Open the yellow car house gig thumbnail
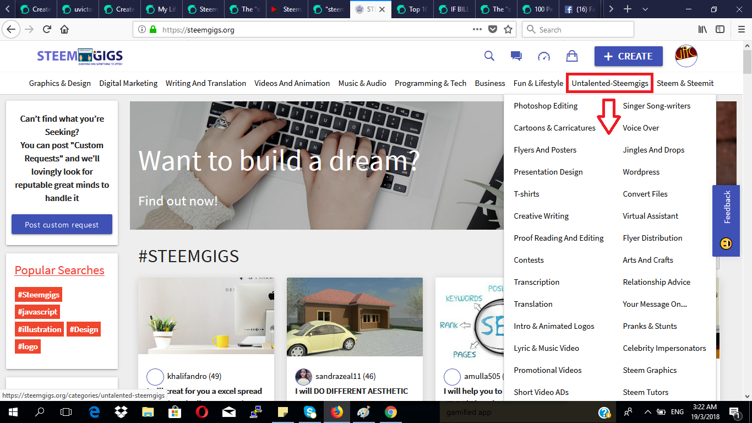Viewport: 752px width, 423px height. 355,317
